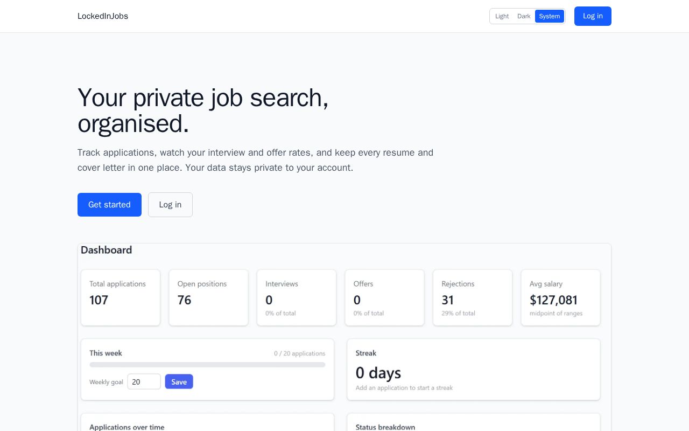689x431 pixels.
Task: Click the 'Status breakdown' heading
Action: coord(385,427)
